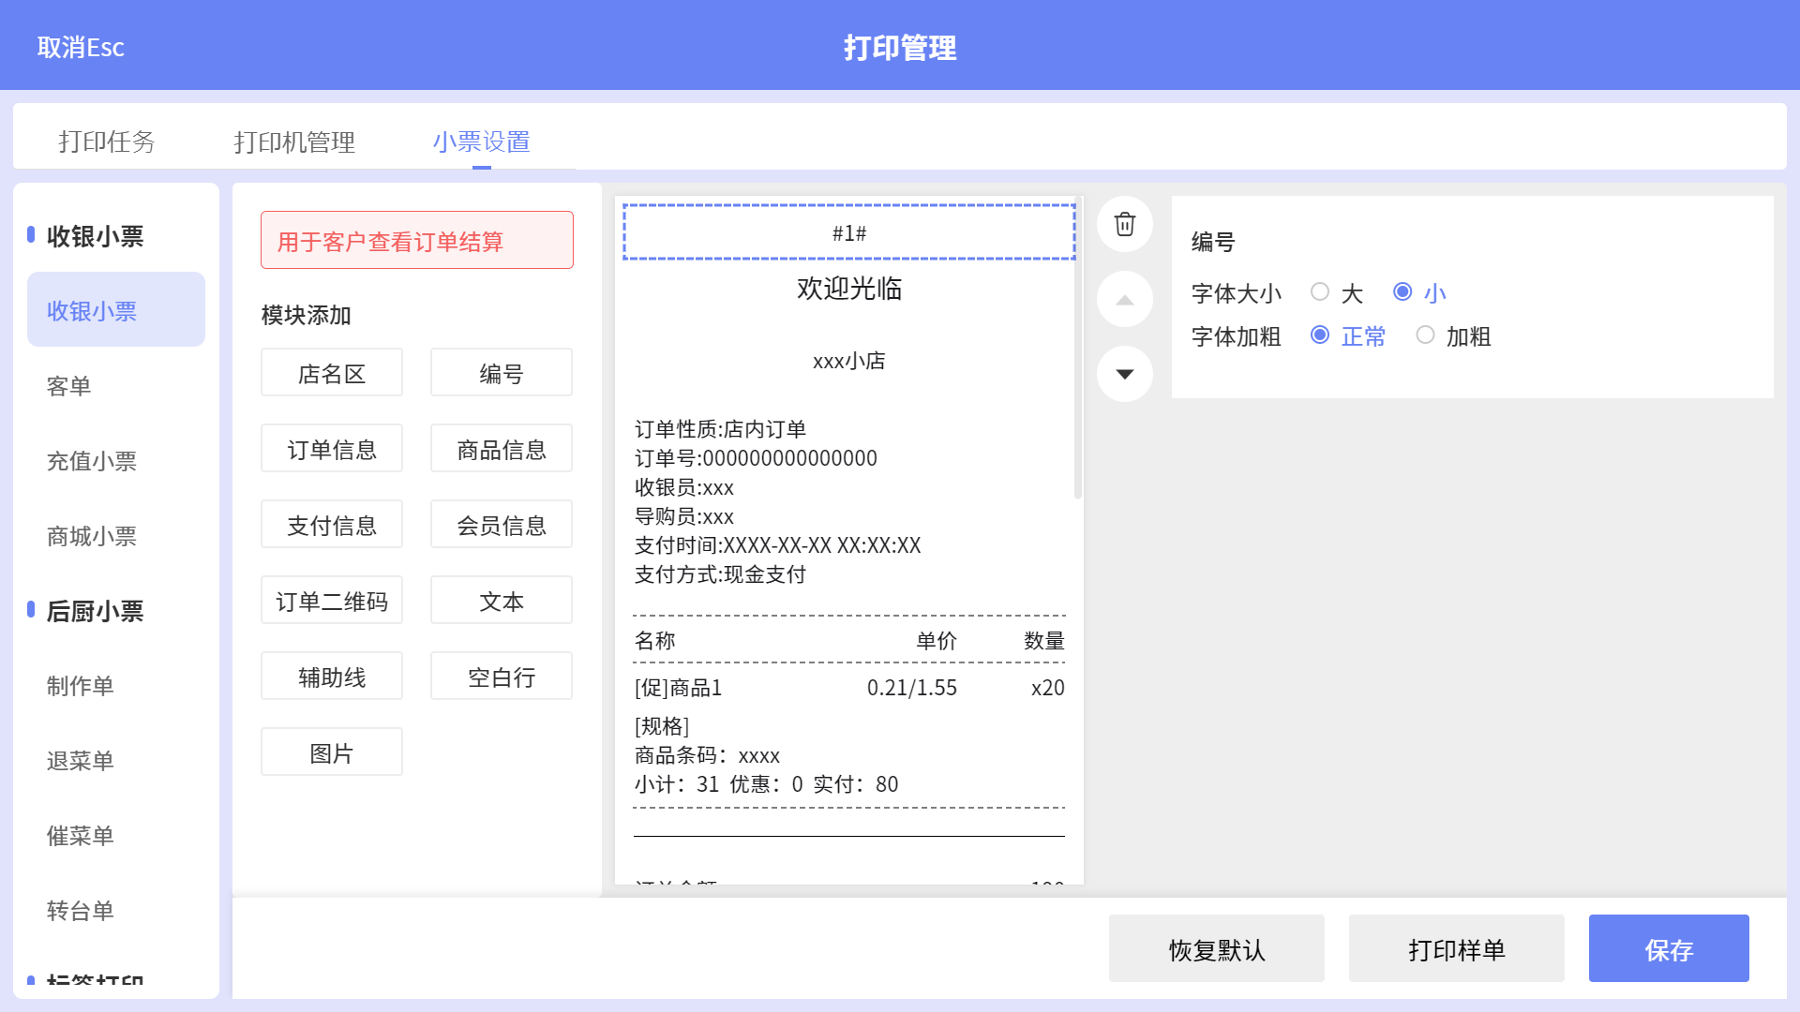
Task: Add the 空白行 module
Action: [x=502, y=677]
